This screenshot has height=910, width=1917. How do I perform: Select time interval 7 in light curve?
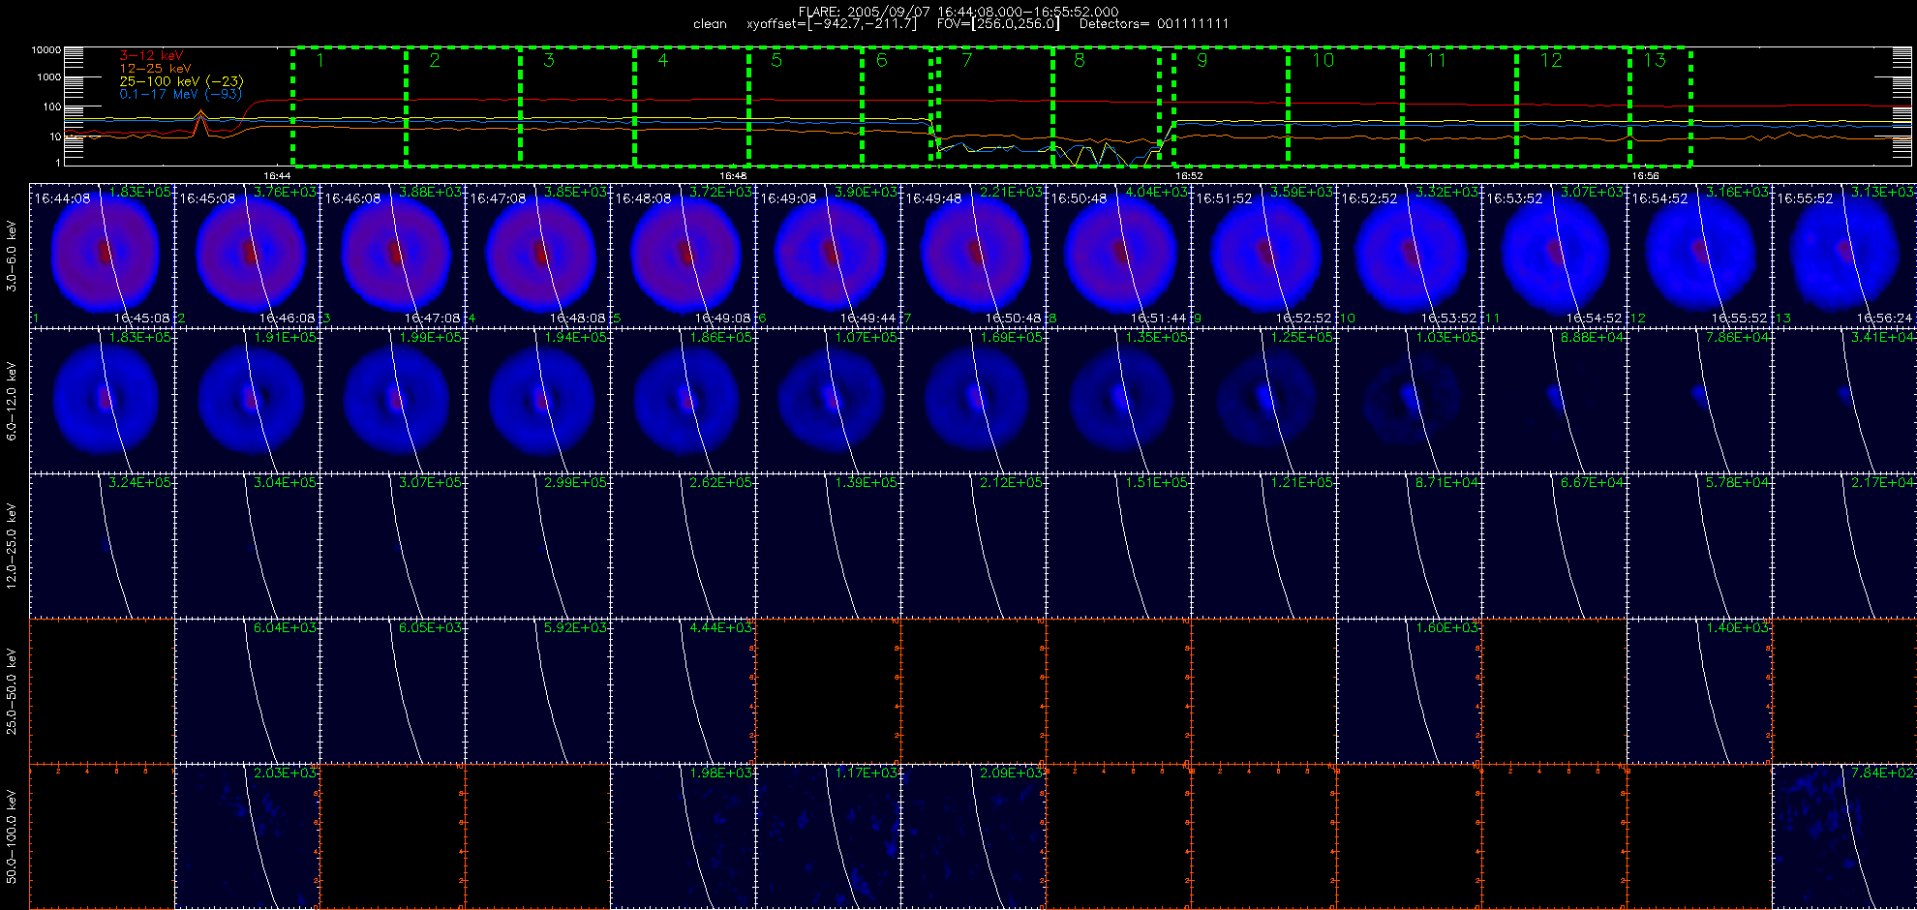click(x=995, y=106)
